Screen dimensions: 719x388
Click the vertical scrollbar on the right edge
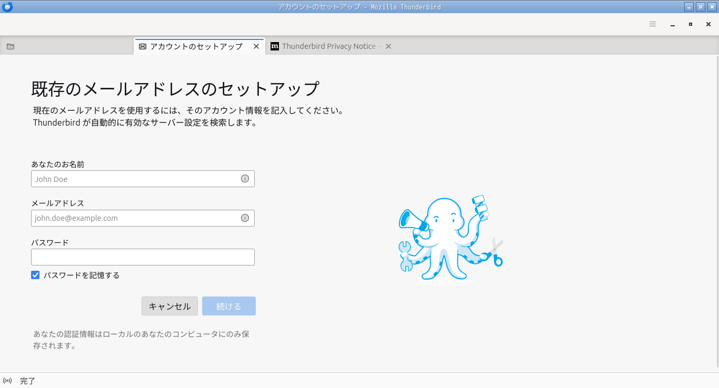pyautogui.click(x=716, y=210)
